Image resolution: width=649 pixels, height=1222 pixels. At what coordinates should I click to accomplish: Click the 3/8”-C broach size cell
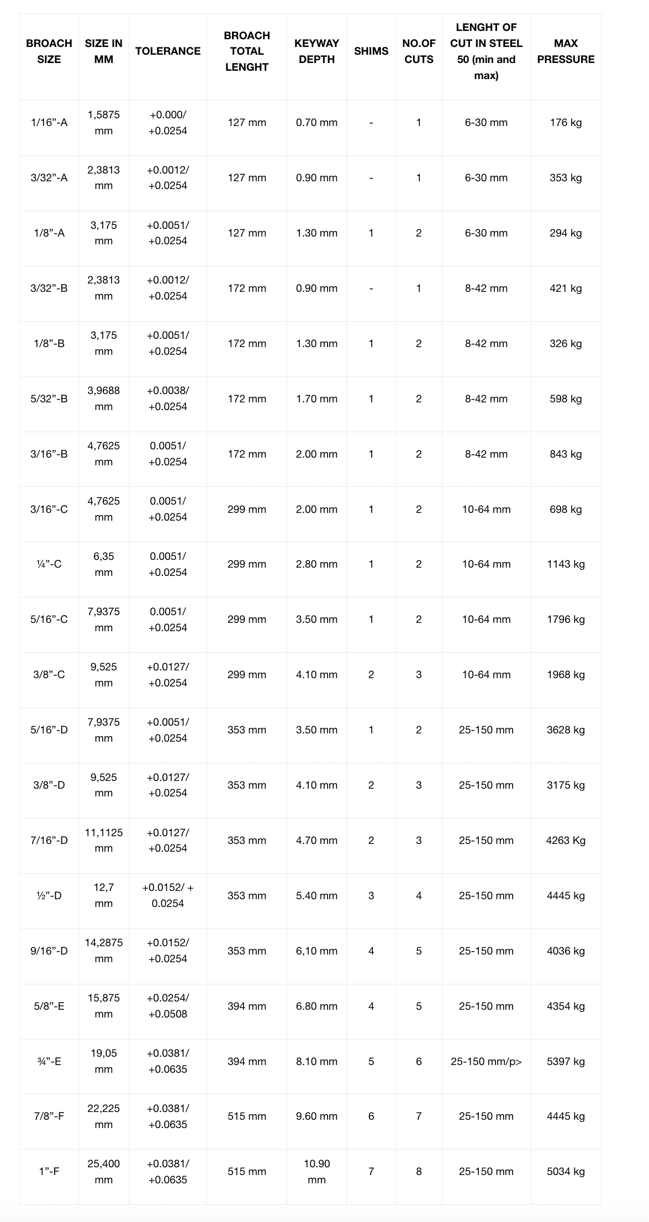[x=49, y=675]
